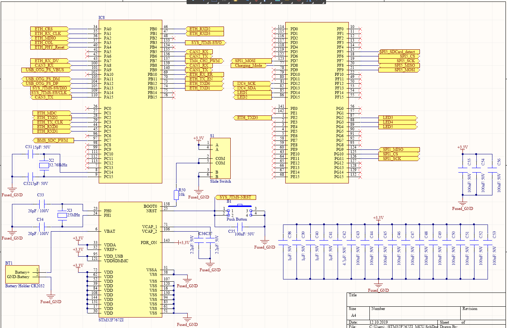The height and width of the screenshot is (328, 507).
Task: Select the IC8 designator label
Action: point(102,18)
